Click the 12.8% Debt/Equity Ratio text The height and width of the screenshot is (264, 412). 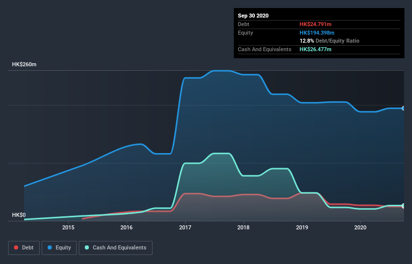click(330, 41)
